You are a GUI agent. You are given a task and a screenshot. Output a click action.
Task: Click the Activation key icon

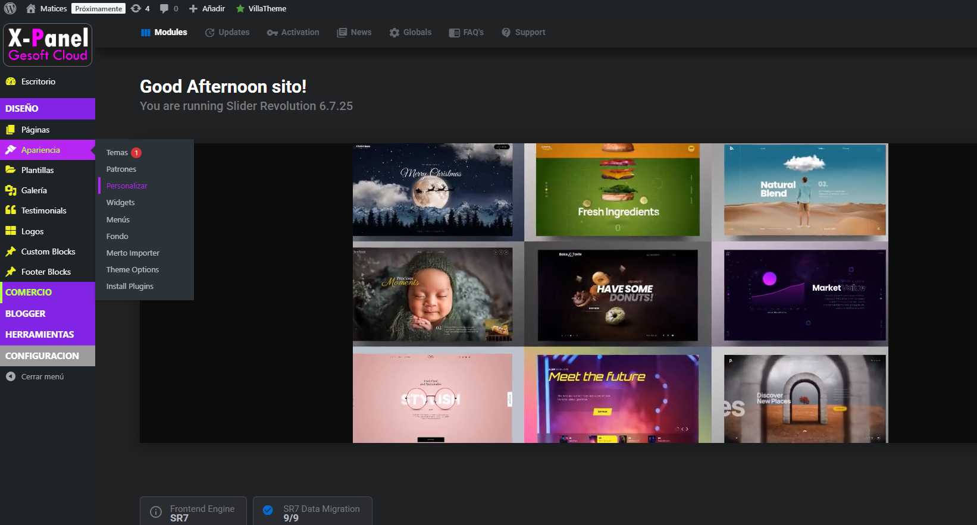click(273, 33)
